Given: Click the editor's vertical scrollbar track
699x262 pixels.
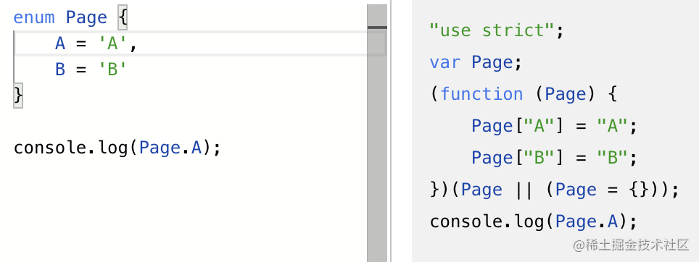Looking at the screenshot, I should click(377, 143).
